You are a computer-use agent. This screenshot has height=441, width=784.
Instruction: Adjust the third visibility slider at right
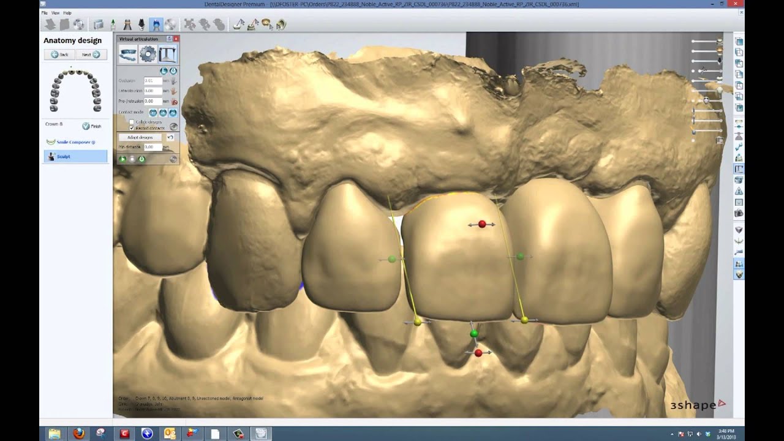[x=707, y=61]
